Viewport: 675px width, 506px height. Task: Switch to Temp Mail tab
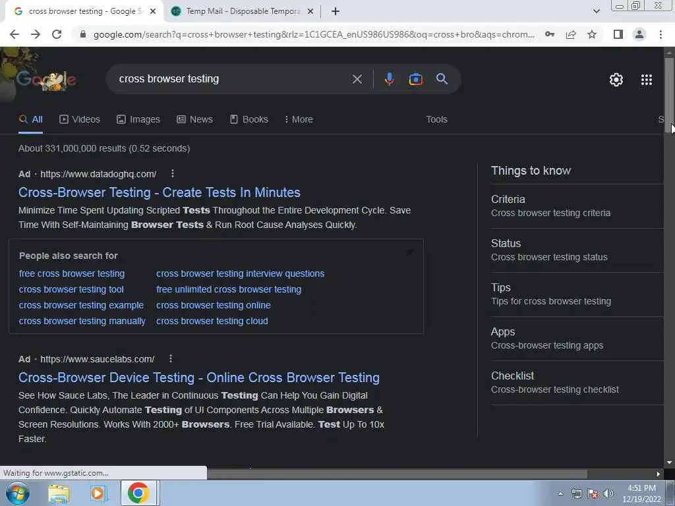coord(243,12)
